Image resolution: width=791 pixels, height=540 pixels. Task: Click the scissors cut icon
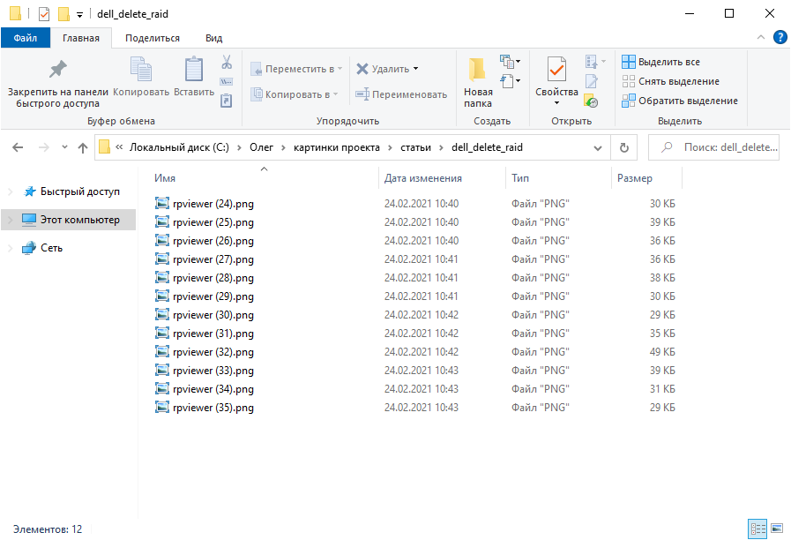point(227,62)
